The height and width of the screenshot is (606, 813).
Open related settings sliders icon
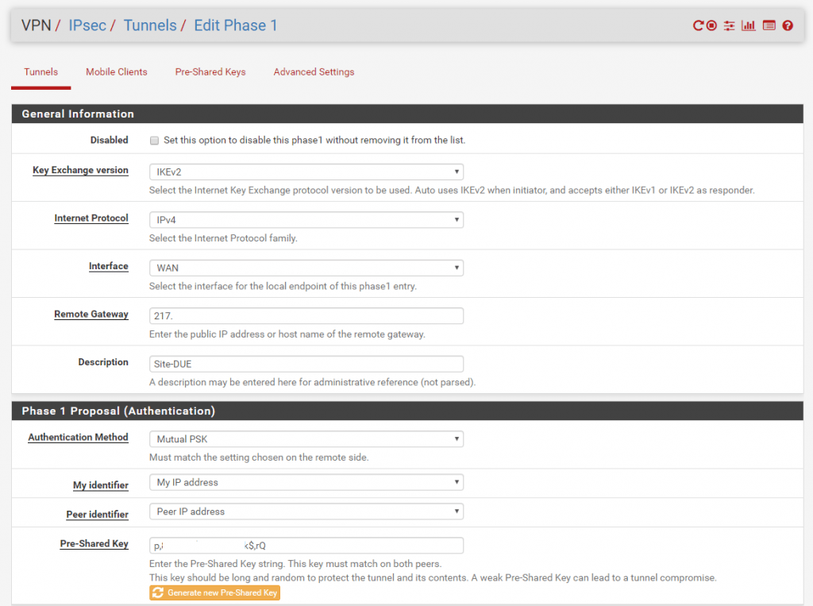730,25
